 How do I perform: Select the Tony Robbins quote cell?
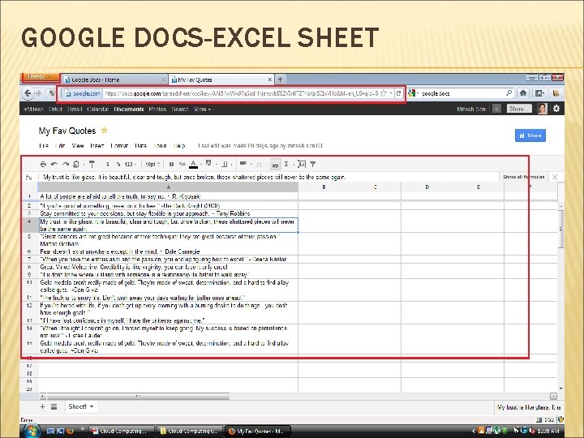(168, 214)
